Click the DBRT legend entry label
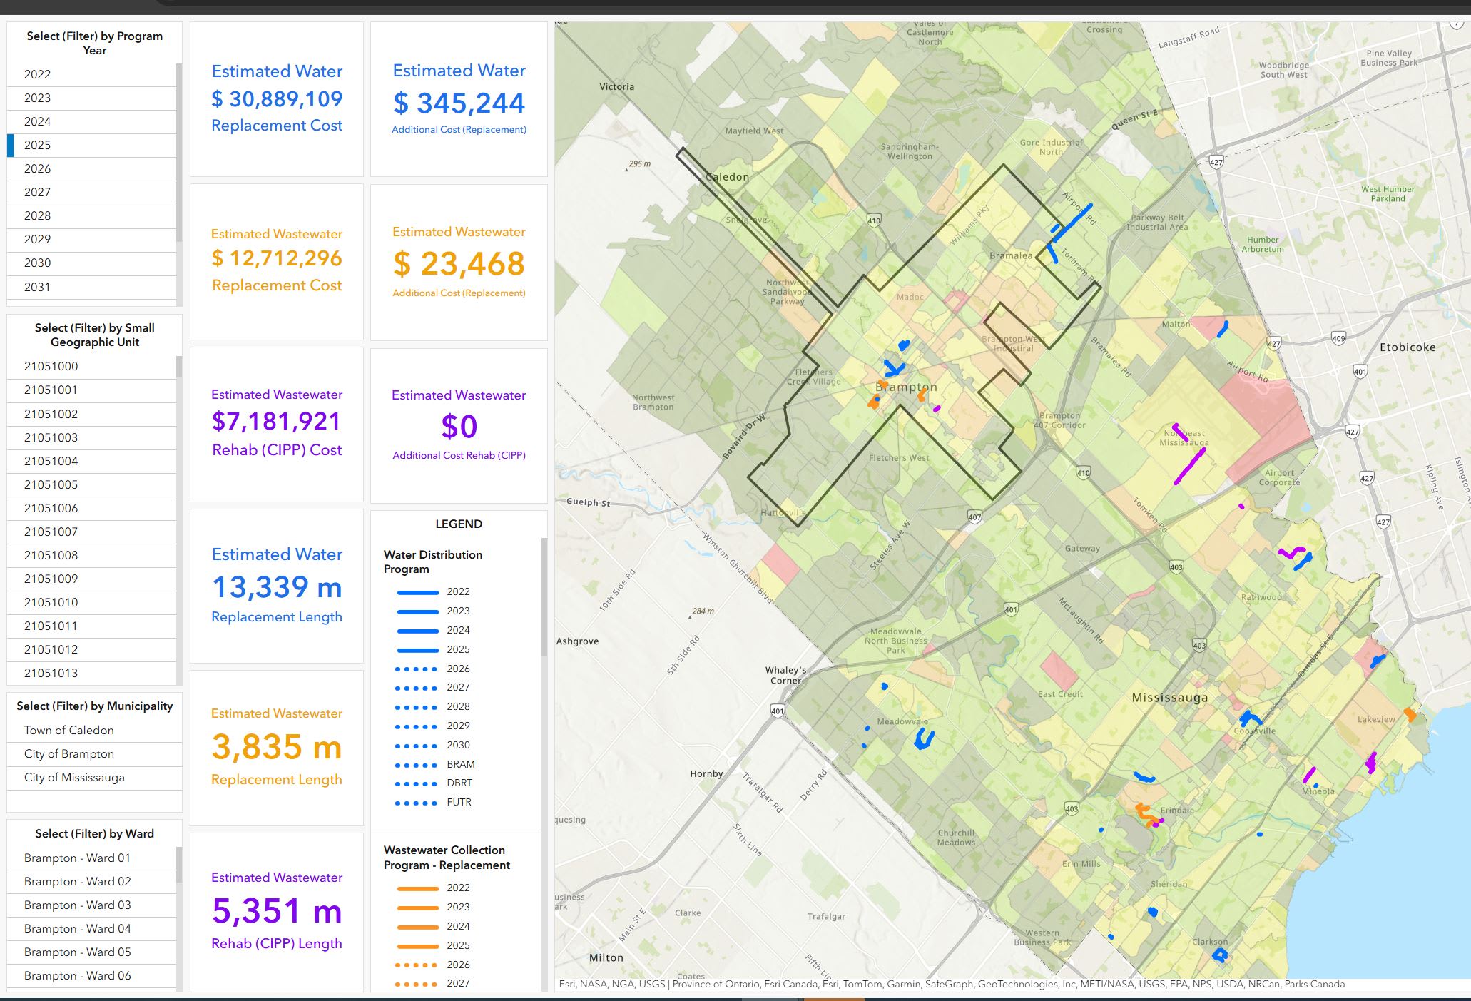The image size is (1471, 1001). click(x=460, y=783)
